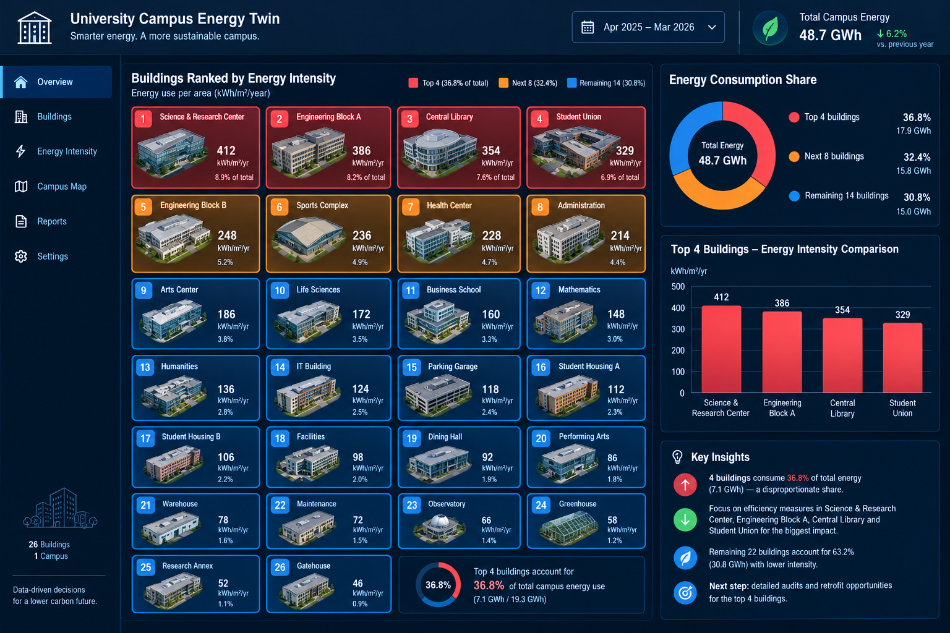
Task: Click the Central Library building thumbnail
Action: (x=439, y=153)
